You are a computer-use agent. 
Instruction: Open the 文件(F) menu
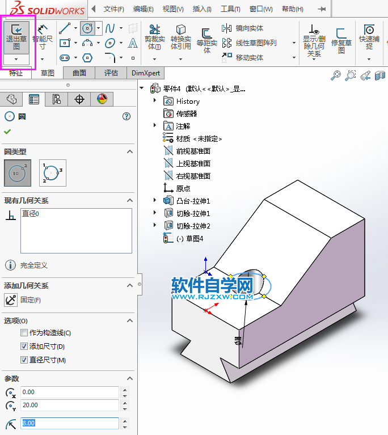pyautogui.click(x=114, y=9)
